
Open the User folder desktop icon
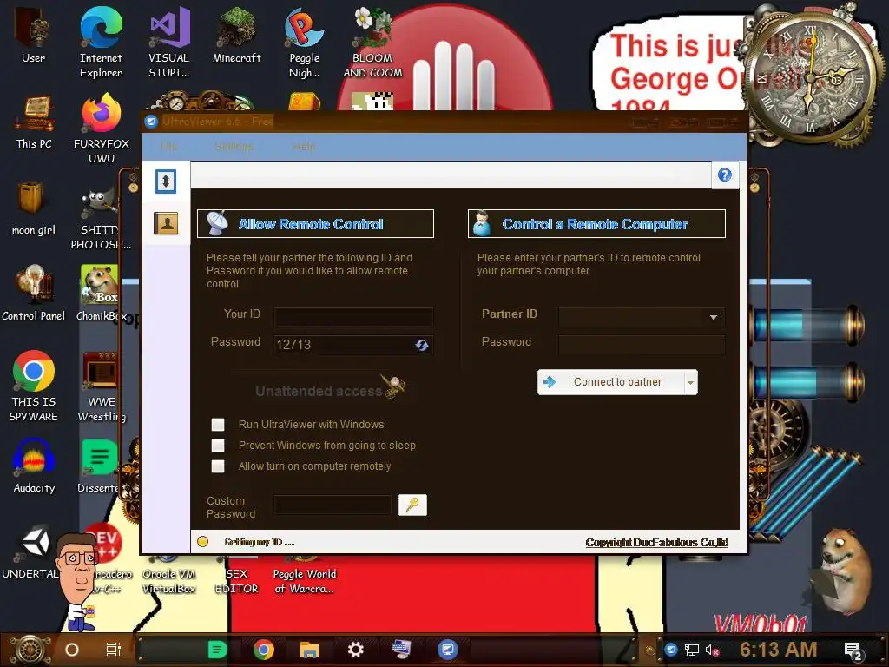[x=34, y=35]
